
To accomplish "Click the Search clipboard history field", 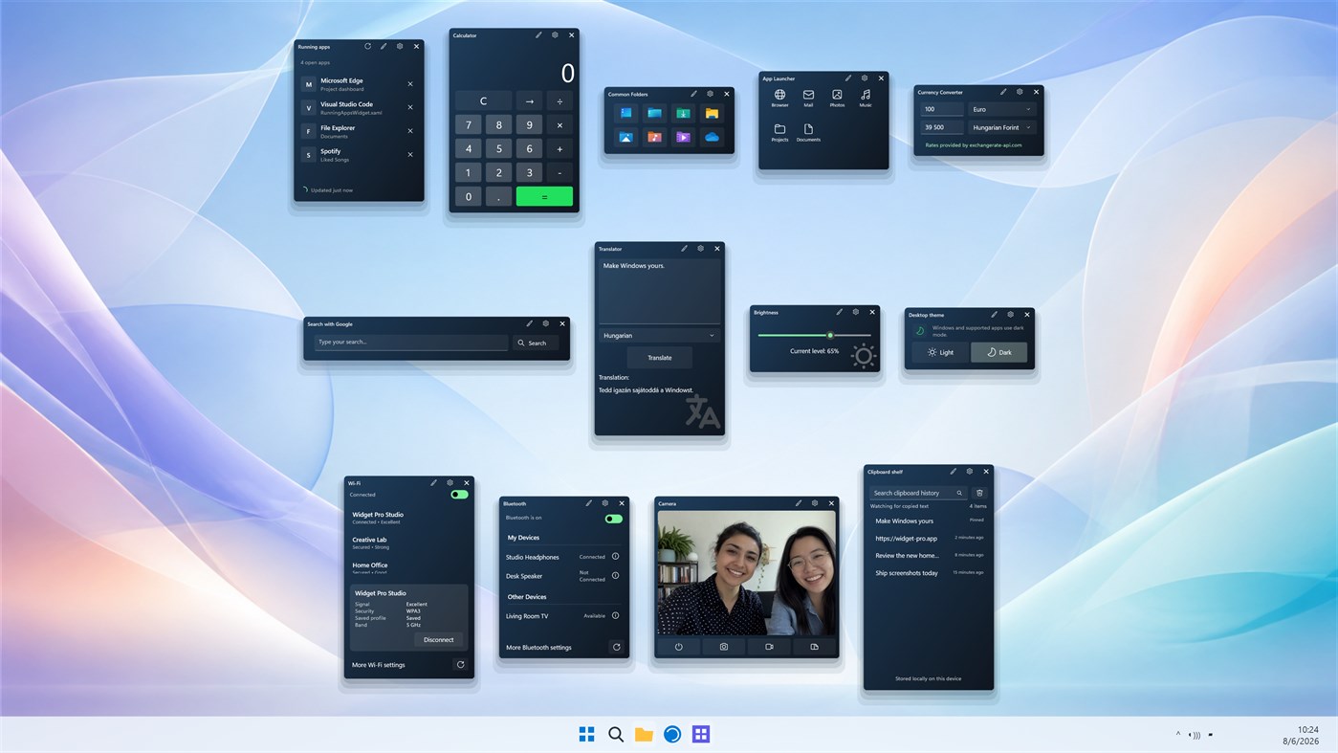I will 918,493.
